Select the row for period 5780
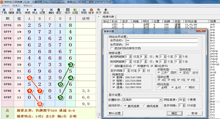 tap(49, 51)
